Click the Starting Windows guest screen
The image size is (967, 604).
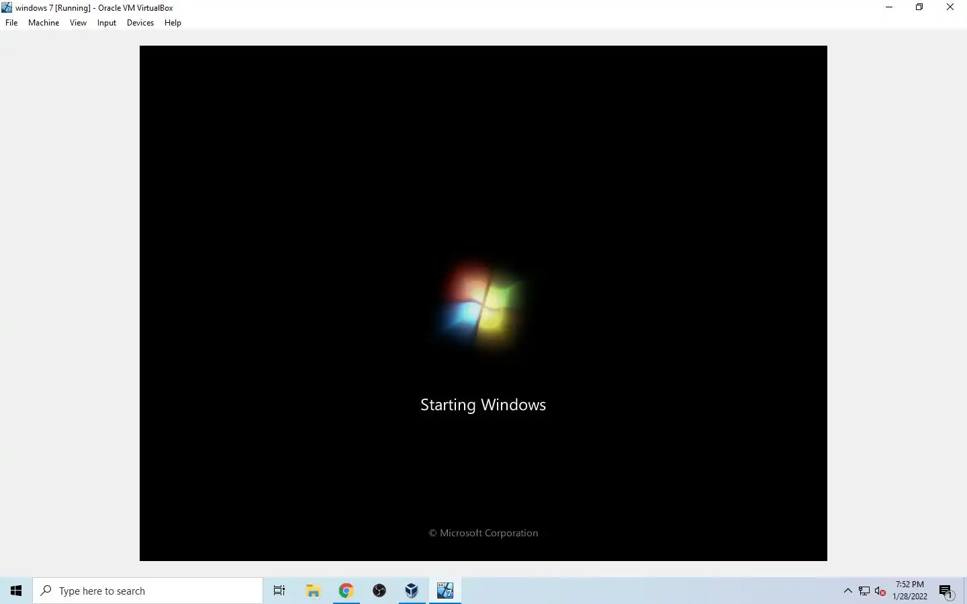click(483, 303)
